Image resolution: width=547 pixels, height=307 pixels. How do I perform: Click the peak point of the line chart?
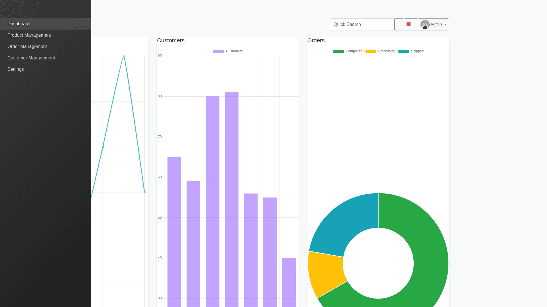124,56
